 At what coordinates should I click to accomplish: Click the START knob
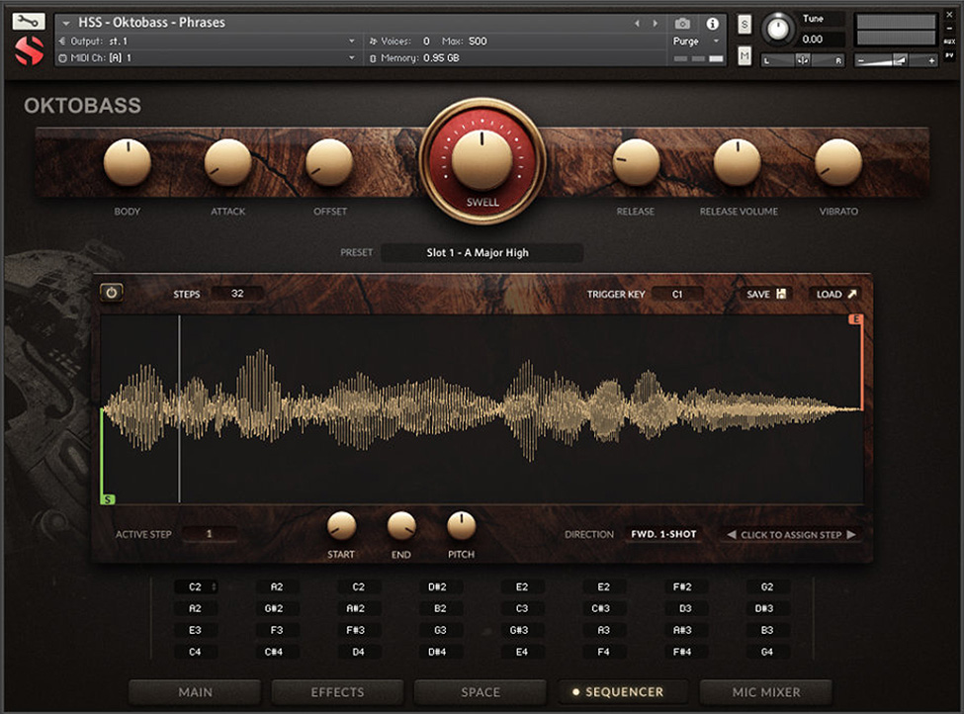click(x=341, y=526)
